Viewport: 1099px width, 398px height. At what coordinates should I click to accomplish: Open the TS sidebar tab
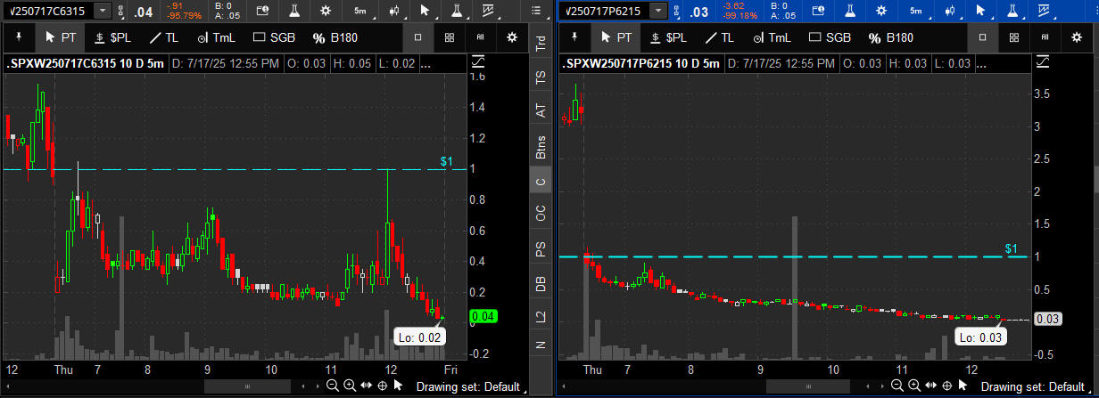coord(540,78)
